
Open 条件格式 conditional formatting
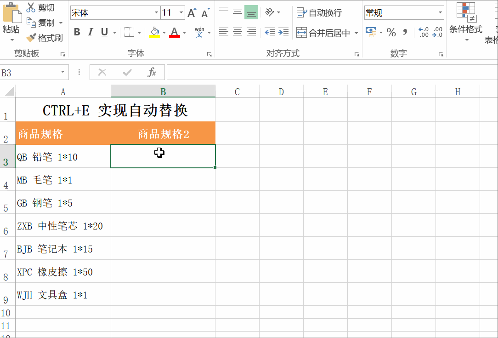[465, 22]
